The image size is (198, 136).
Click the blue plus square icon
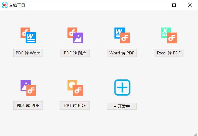[x=122, y=88]
